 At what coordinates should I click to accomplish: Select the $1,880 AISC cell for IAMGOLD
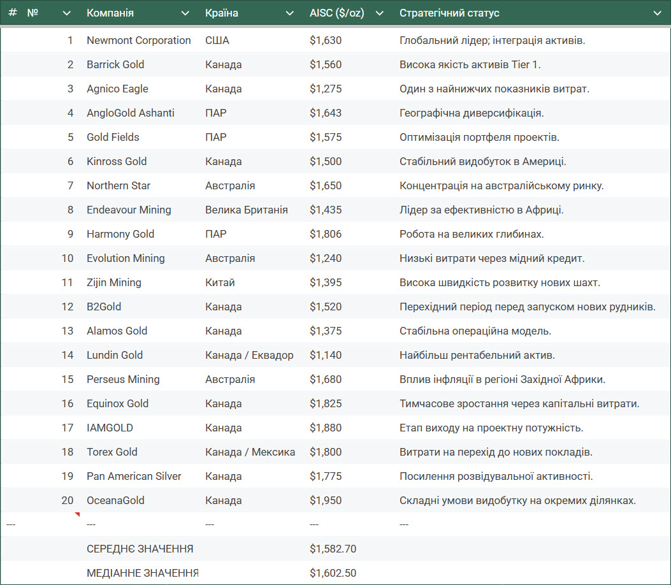click(x=326, y=428)
